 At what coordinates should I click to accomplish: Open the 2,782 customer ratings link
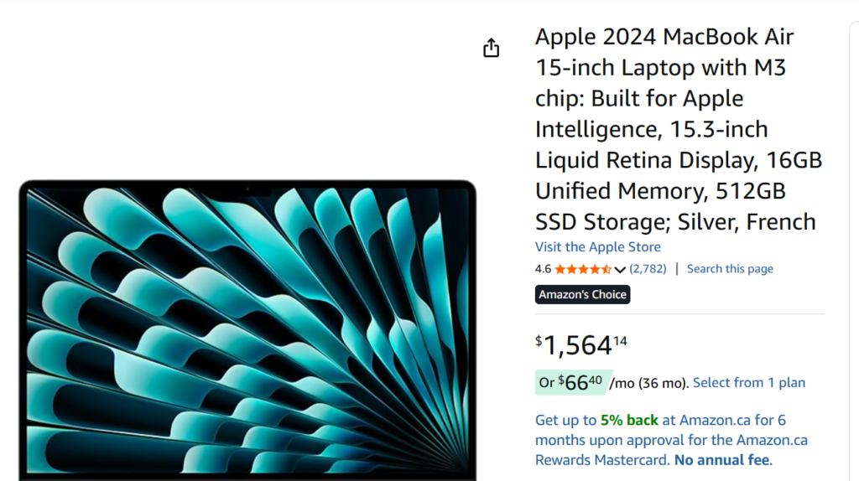click(648, 269)
